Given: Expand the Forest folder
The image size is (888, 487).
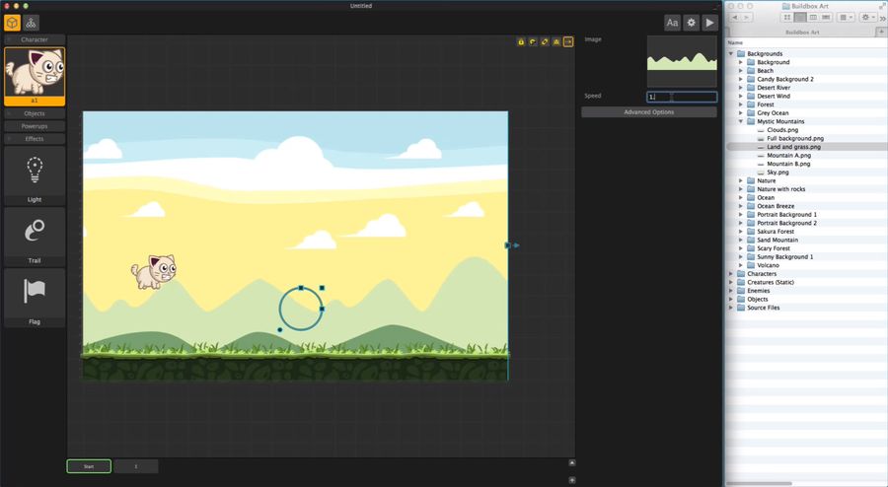Looking at the screenshot, I should pyautogui.click(x=740, y=104).
